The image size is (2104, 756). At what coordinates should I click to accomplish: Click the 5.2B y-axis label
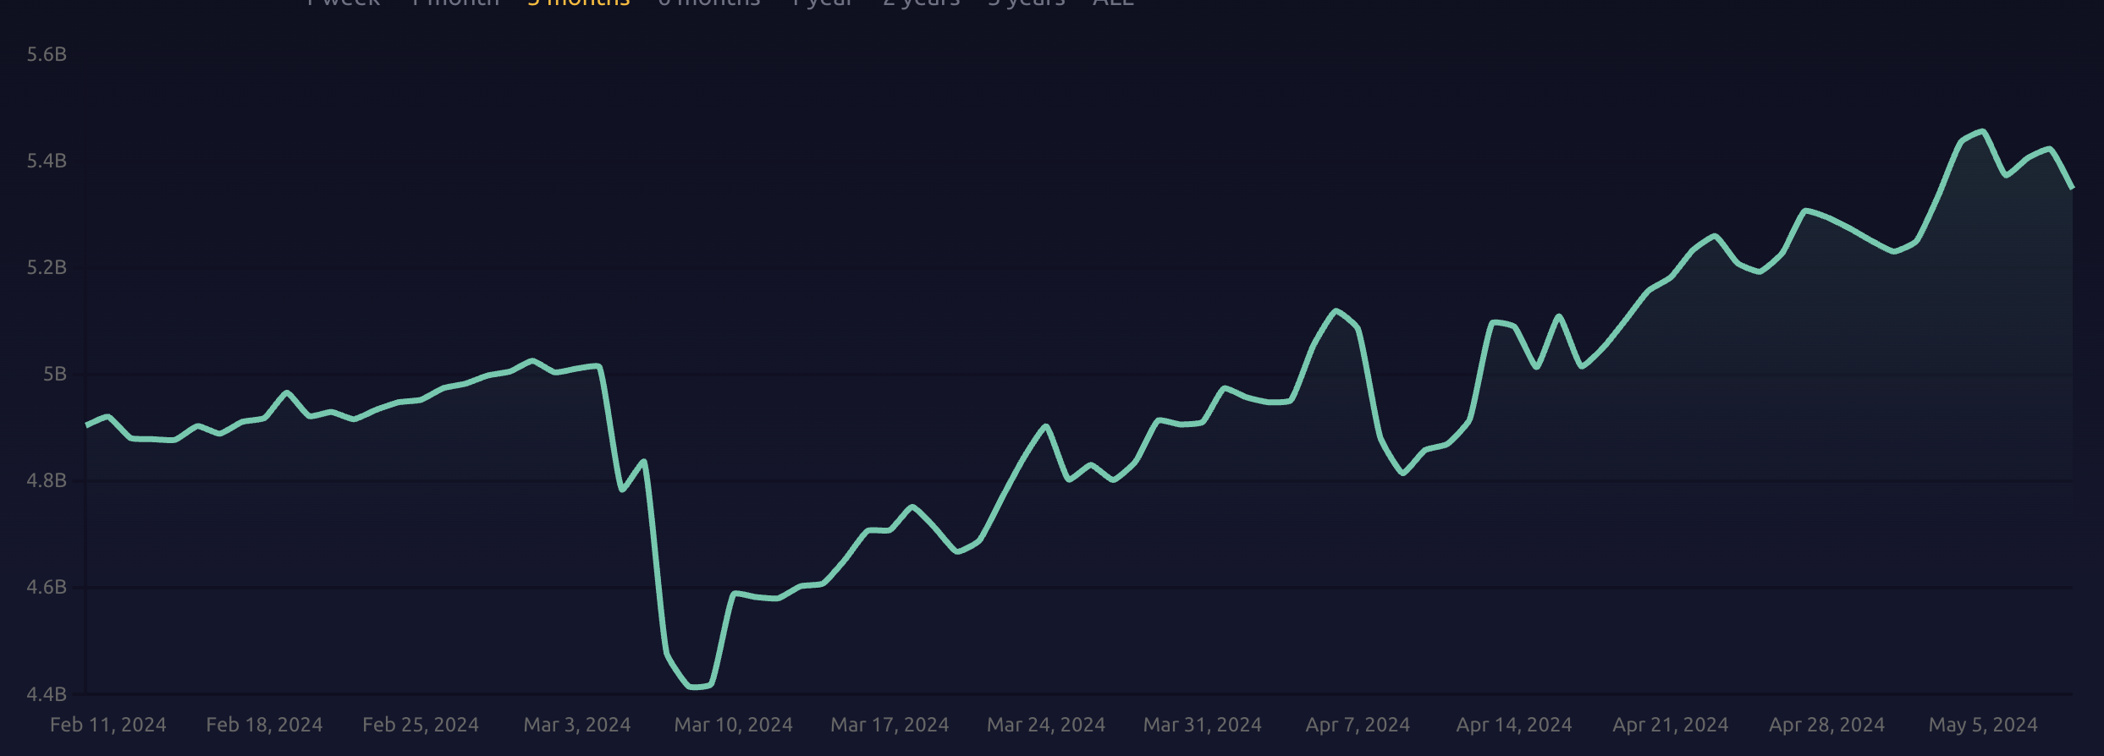47,268
